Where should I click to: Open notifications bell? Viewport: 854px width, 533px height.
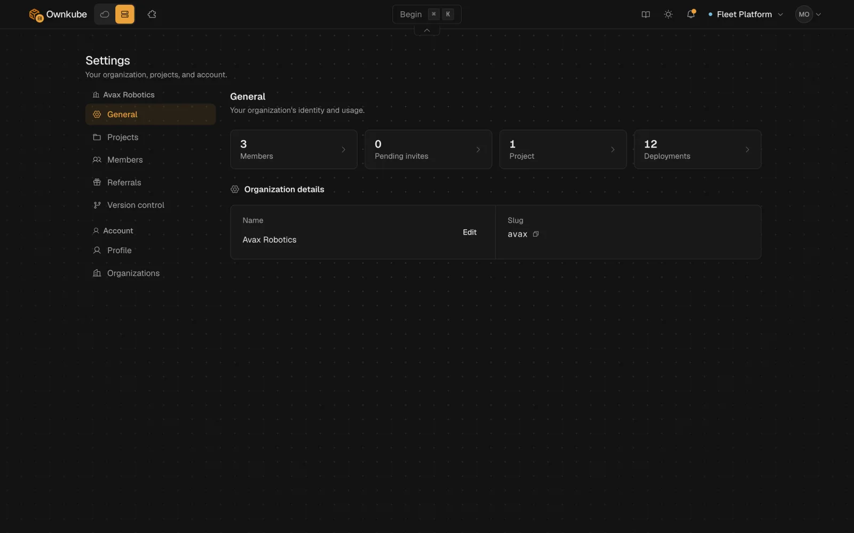click(x=691, y=14)
